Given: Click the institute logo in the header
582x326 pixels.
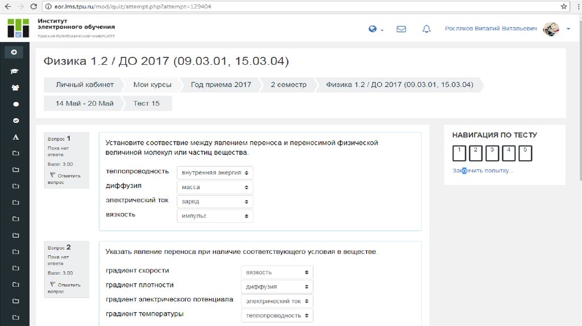Looking at the screenshot, I should 18,28.
